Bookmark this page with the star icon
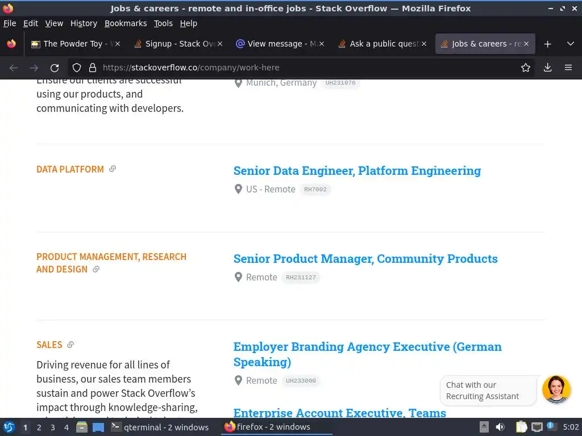582x436 pixels. [526, 68]
